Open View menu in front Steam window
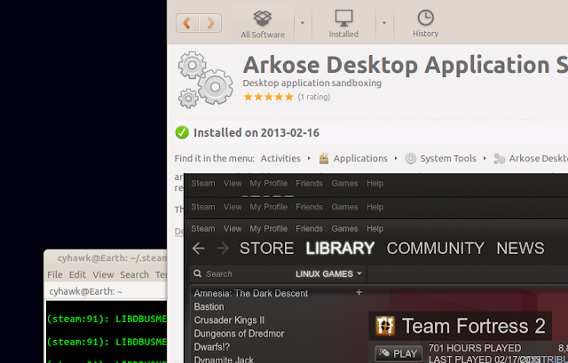This screenshot has width=568, height=363. (x=233, y=229)
